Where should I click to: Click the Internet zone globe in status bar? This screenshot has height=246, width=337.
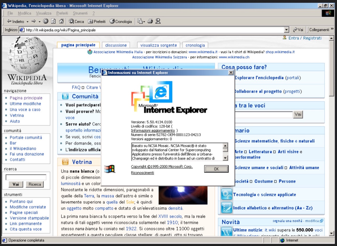[x=282, y=240]
